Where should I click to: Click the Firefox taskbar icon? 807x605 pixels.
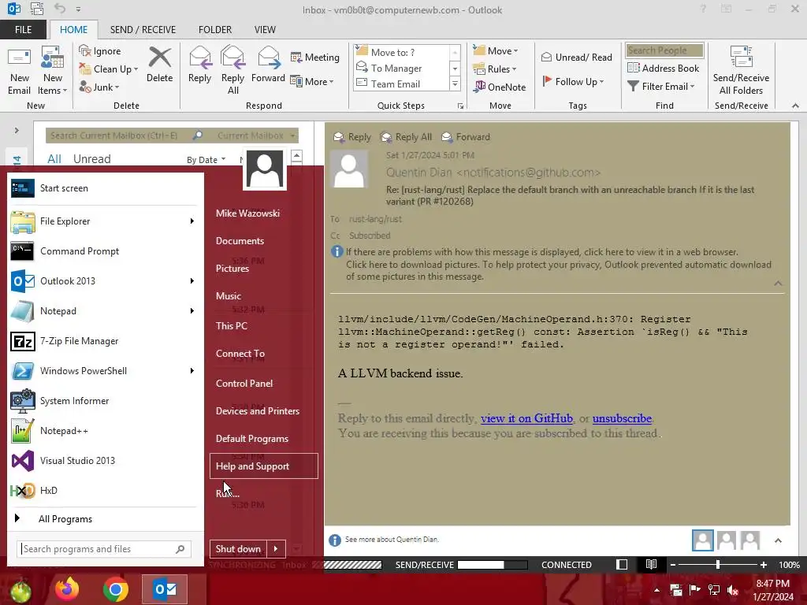[67, 589]
